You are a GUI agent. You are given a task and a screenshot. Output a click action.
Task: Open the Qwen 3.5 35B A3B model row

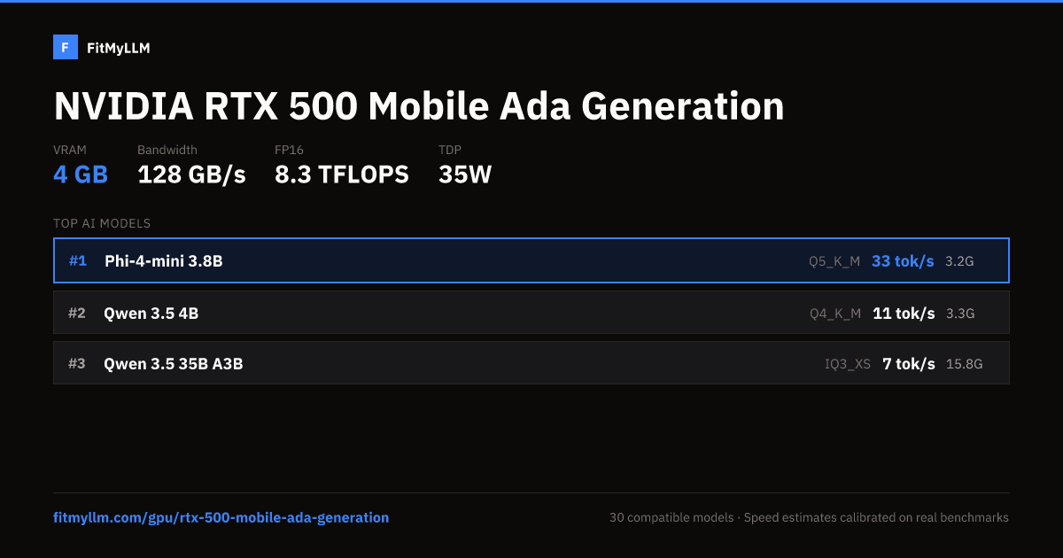531,363
